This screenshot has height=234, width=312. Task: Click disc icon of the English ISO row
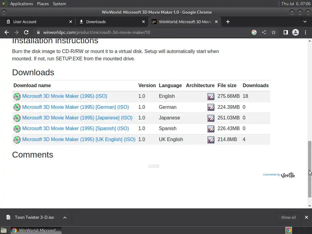click(x=17, y=97)
